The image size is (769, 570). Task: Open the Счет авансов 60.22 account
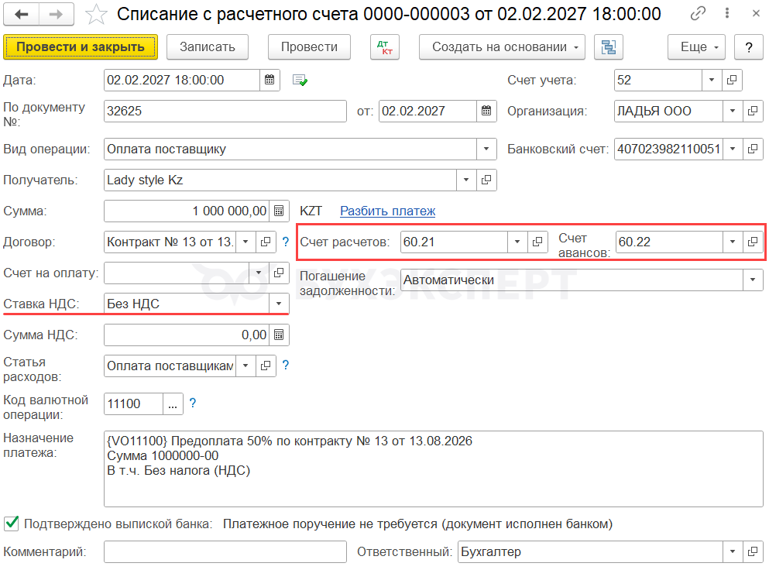point(753,242)
